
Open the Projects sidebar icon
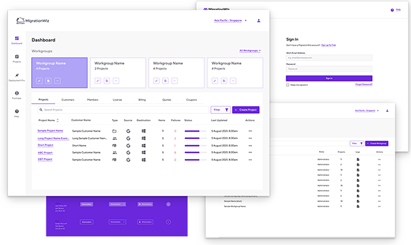click(x=17, y=56)
